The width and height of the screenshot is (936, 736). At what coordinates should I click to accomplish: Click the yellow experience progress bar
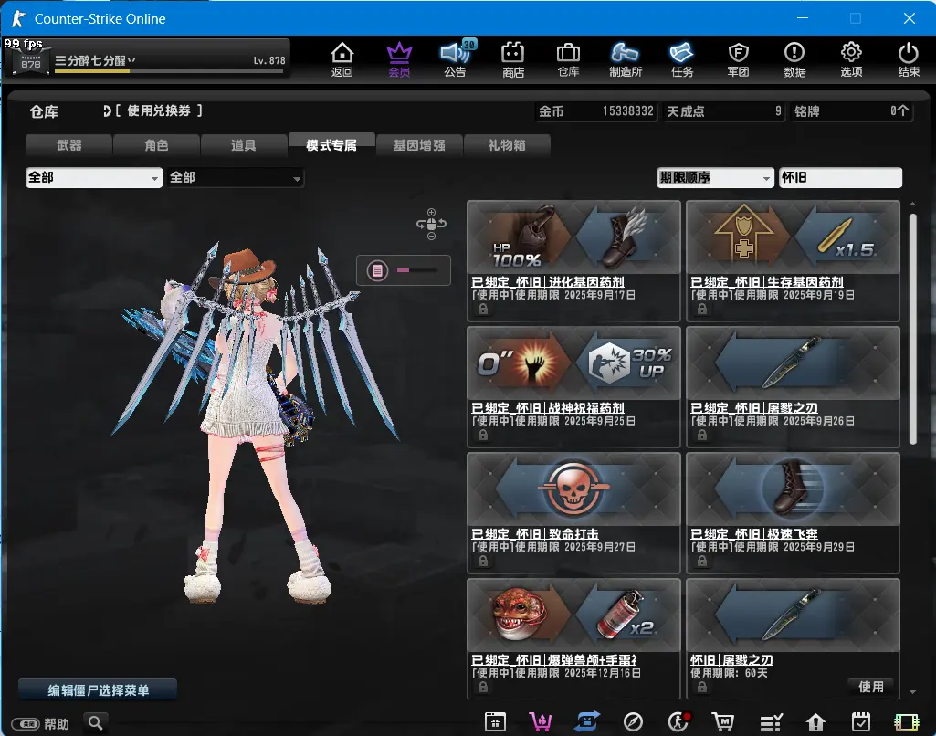pos(168,71)
